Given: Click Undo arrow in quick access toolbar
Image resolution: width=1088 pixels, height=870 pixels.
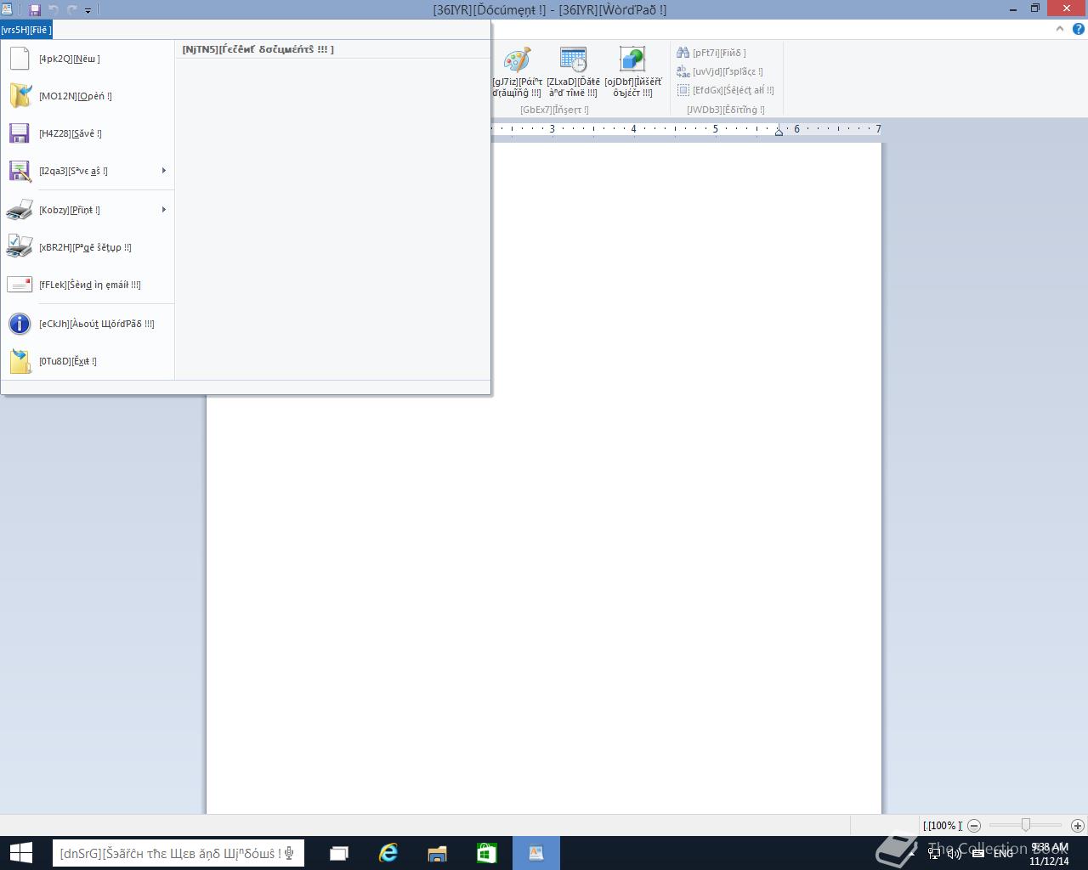Looking at the screenshot, I should (x=54, y=9).
